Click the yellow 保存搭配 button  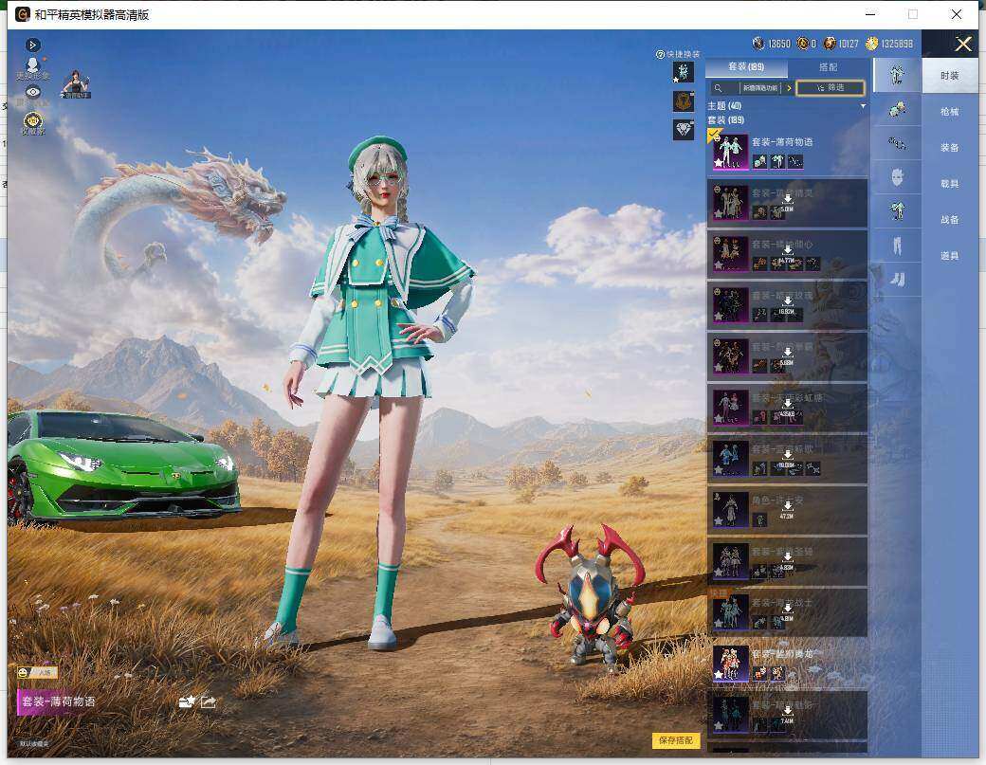[676, 740]
